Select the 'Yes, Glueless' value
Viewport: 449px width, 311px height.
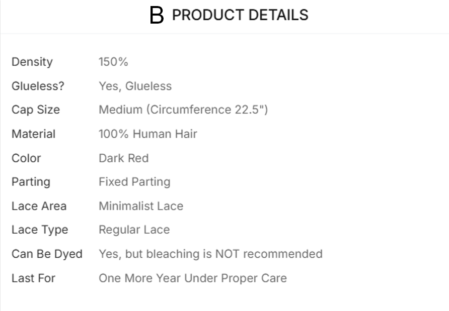[x=135, y=86]
